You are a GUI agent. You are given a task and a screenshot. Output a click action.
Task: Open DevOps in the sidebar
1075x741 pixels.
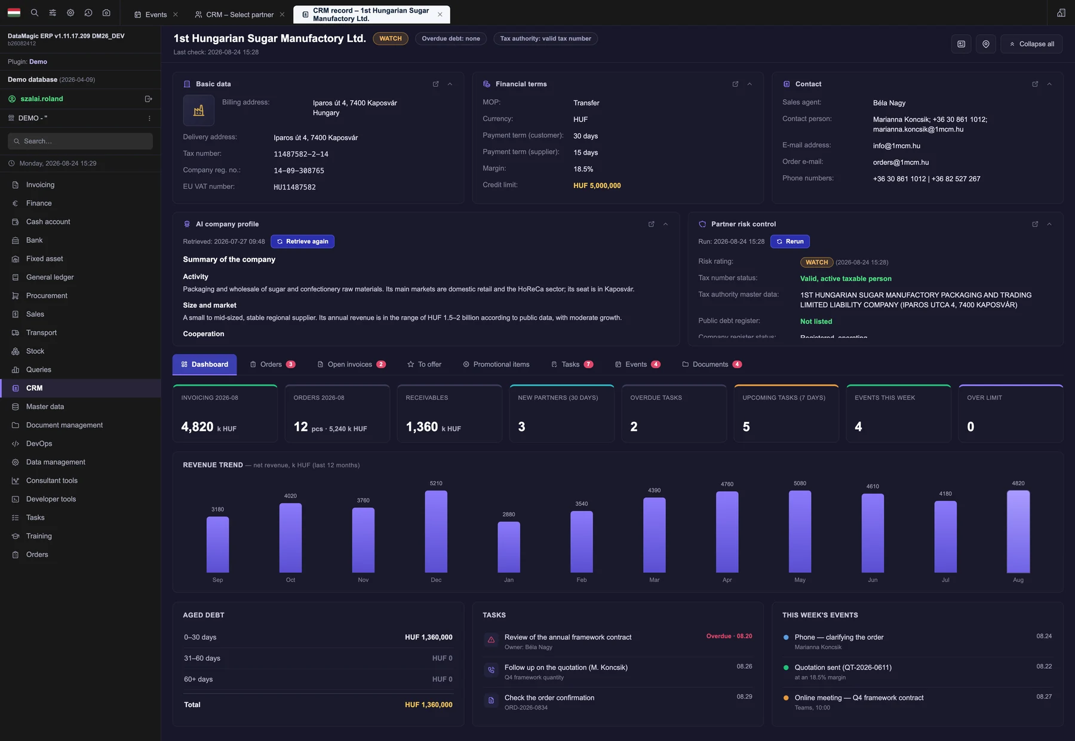coord(81,444)
